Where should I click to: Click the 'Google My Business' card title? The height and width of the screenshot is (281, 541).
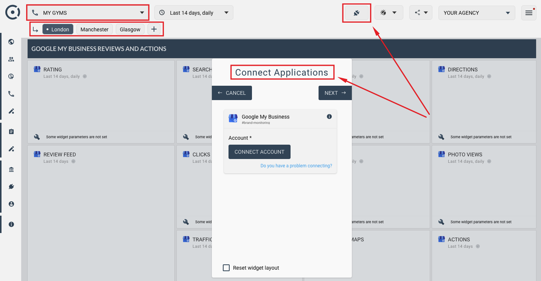[x=266, y=117]
